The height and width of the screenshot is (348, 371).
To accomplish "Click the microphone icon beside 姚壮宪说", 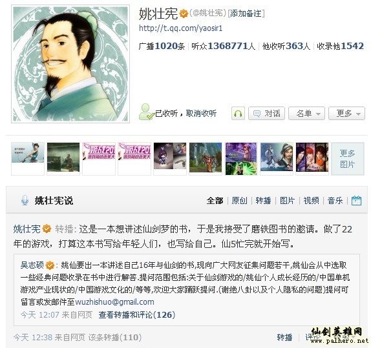I will click(25, 201).
